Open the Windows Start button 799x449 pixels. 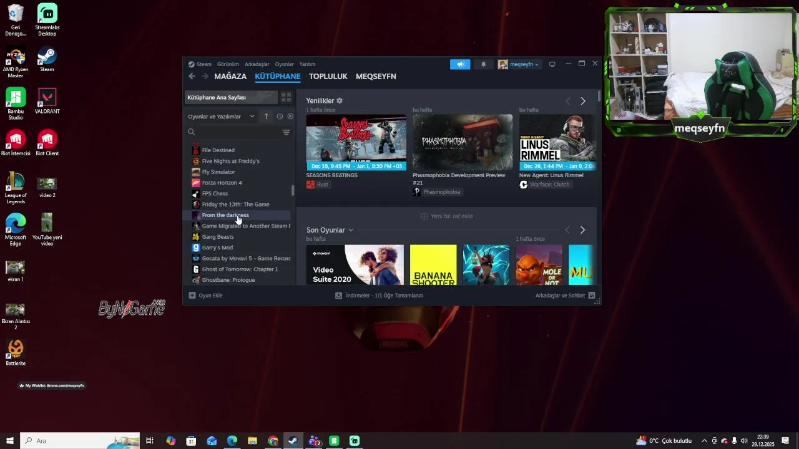[x=10, y=441]
